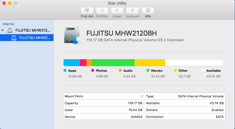
Task: Select the FUJITSU MHW2... volume row
Action: click(27, 38)
